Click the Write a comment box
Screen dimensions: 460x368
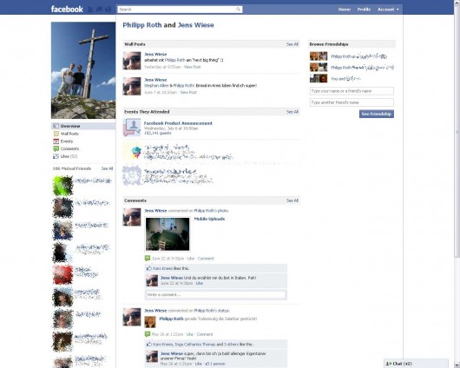tap(215, 294)
